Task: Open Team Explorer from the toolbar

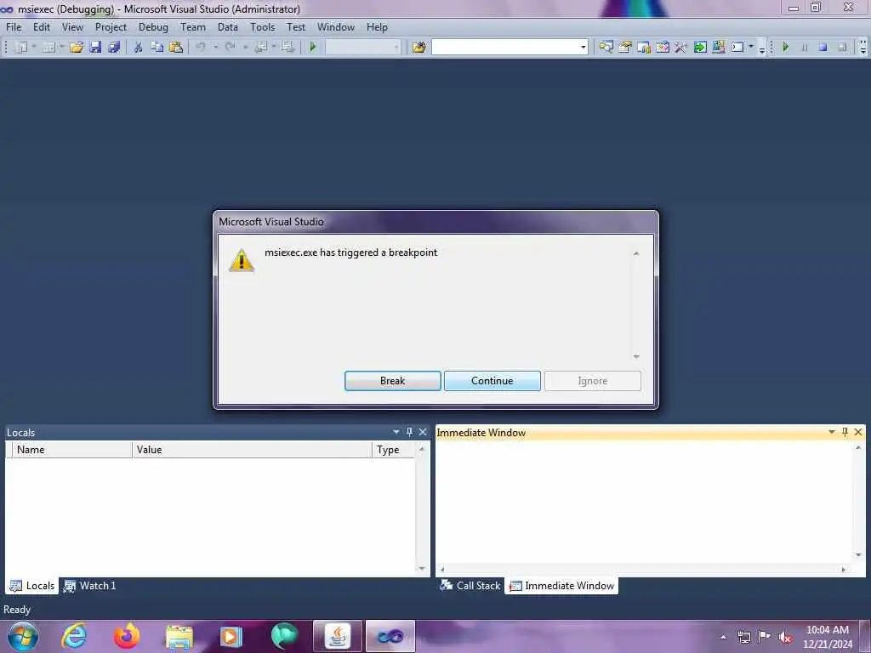Action: coord(644,48)
